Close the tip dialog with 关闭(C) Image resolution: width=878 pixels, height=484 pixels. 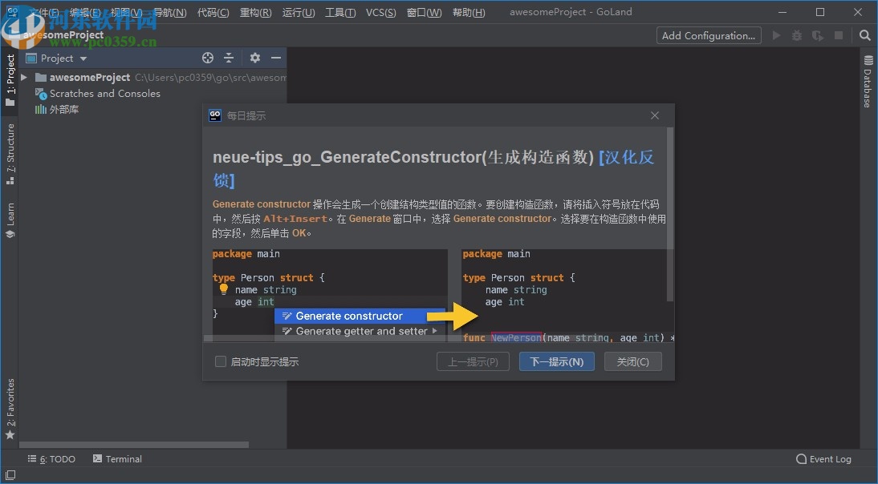point(632,361)
